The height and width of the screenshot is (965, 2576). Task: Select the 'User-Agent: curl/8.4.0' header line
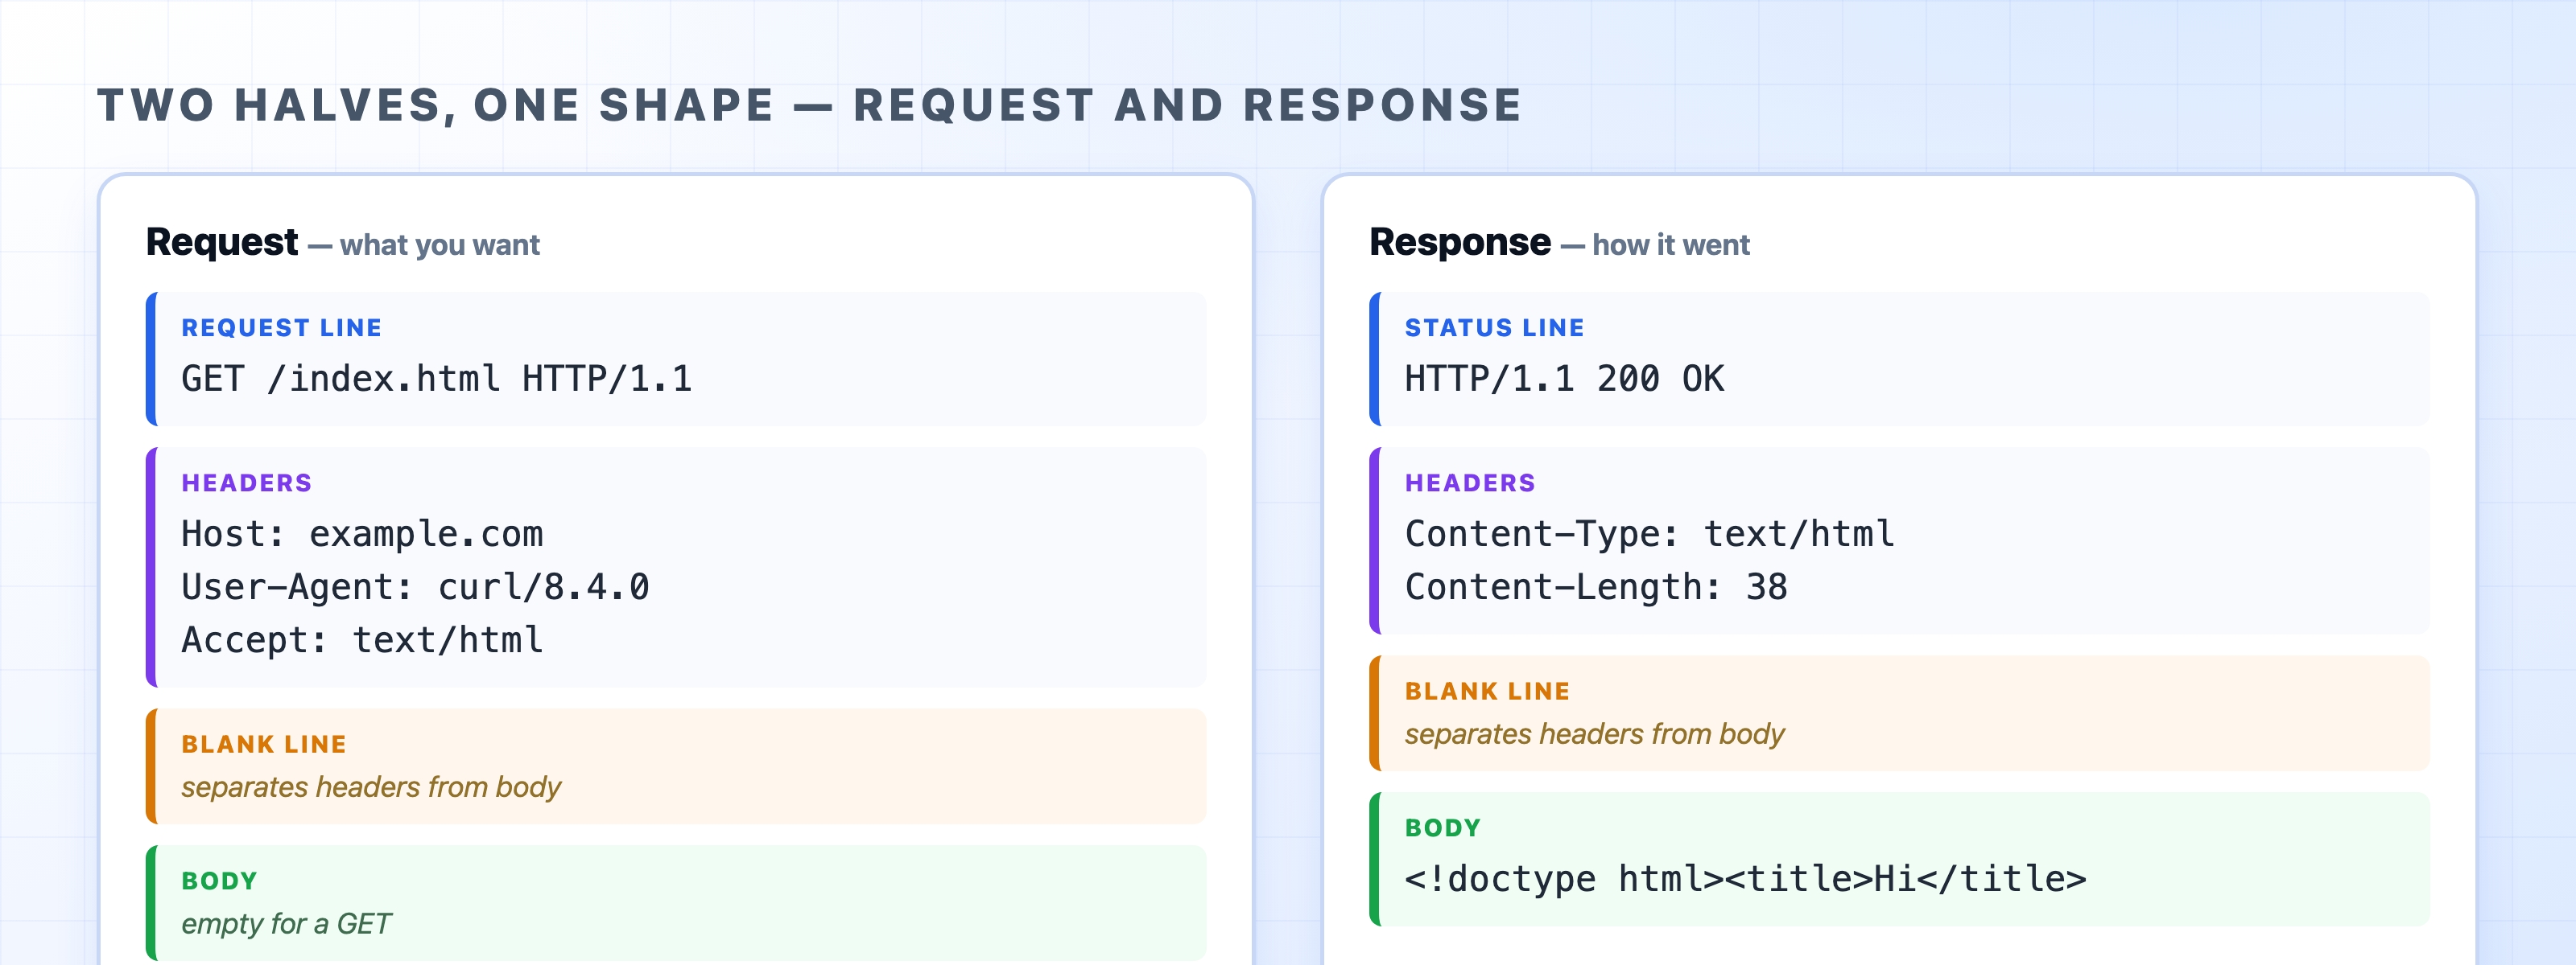(x=415, y=587)
